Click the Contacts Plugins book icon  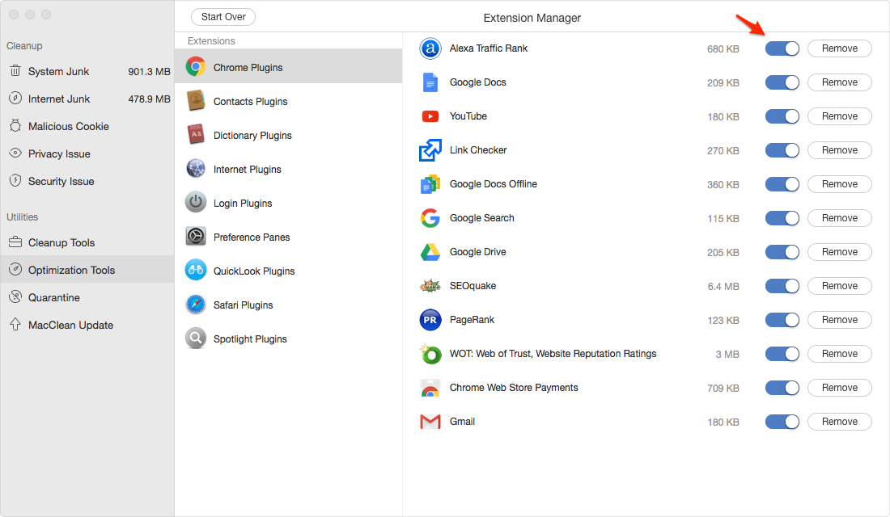[x=196, y=101]
